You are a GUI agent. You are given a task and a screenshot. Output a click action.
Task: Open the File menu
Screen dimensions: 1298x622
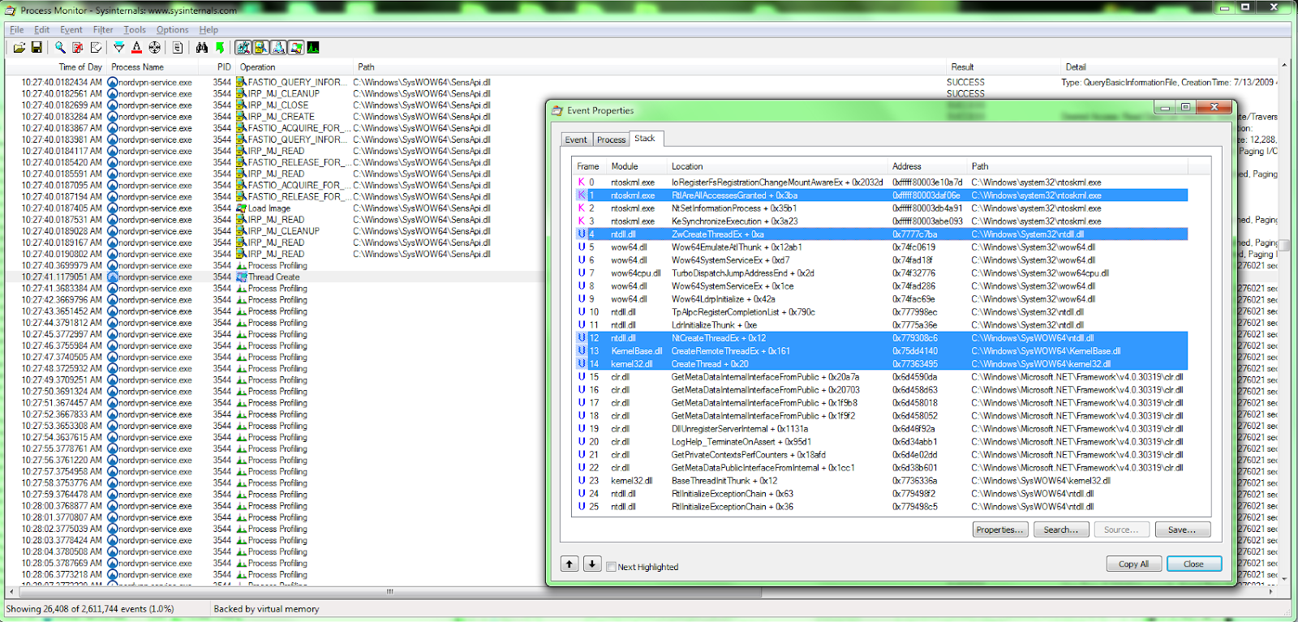[16, 30]
